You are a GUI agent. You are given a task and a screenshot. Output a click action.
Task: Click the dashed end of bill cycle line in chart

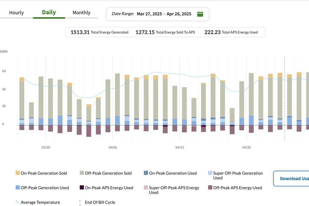click(285, 98)
